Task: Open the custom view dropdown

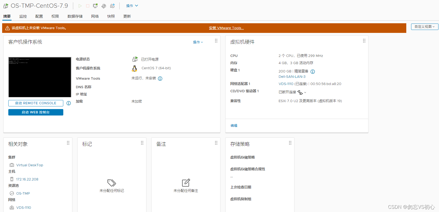Action: [x=425, y=27]
